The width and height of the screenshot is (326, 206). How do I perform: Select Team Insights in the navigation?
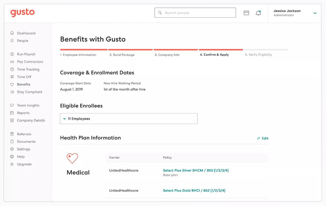pos(28,105)
